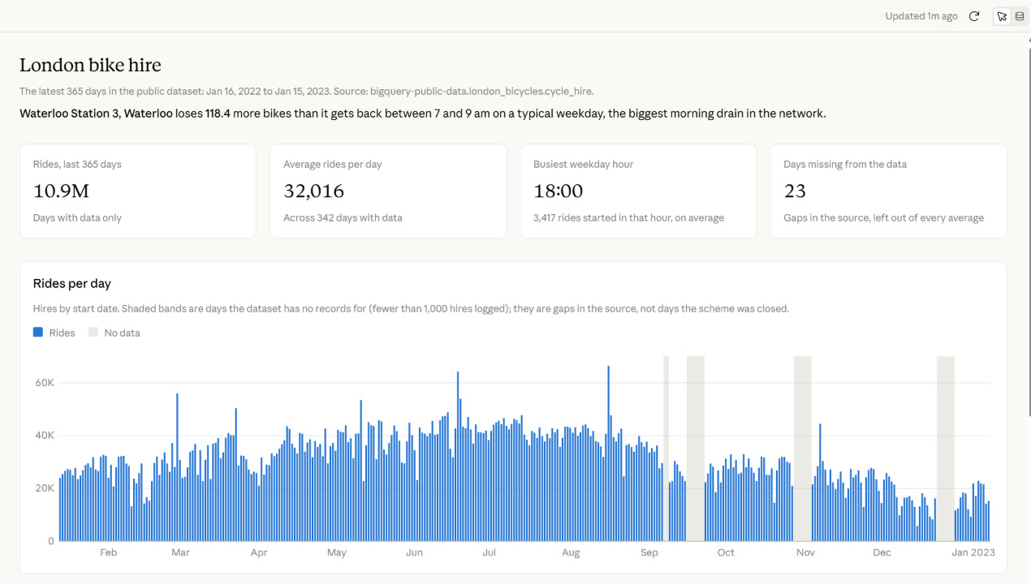Click the Dec x-axis label
This screenshot has width=1031, height=584.
tap(882, 552)
